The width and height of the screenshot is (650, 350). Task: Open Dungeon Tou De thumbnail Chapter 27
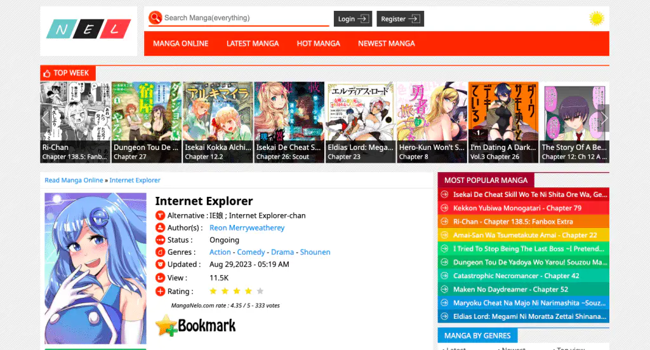(147, 123)
